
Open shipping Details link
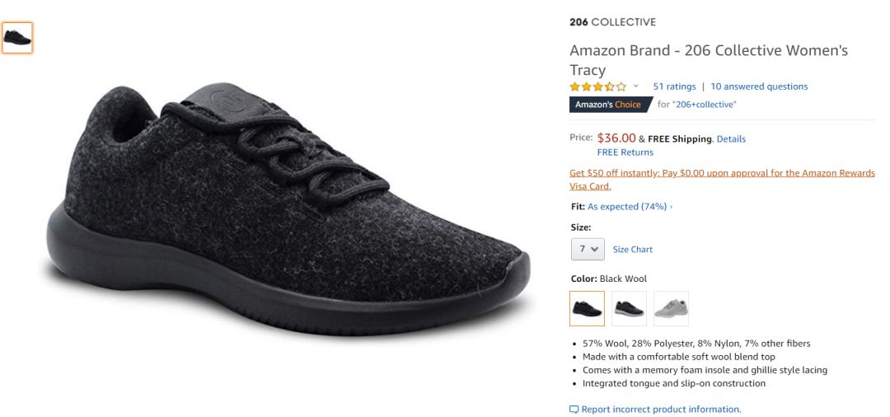pyautogui.click(x=731, y=139)
